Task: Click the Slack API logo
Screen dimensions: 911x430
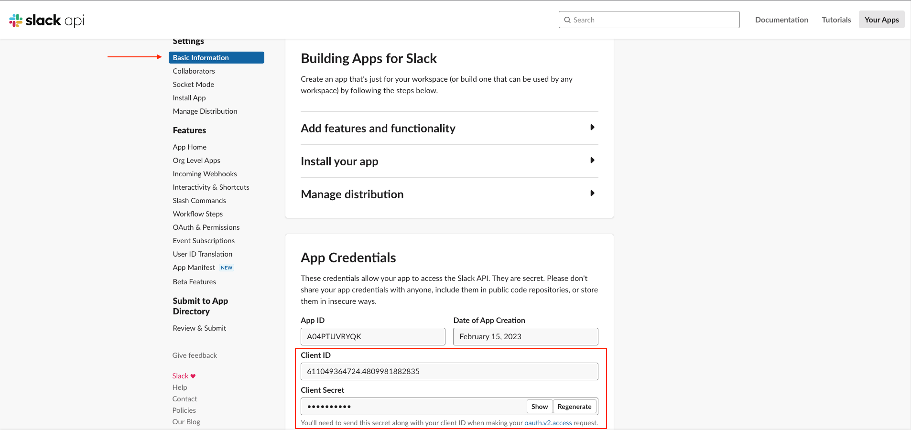Action: 47,20
